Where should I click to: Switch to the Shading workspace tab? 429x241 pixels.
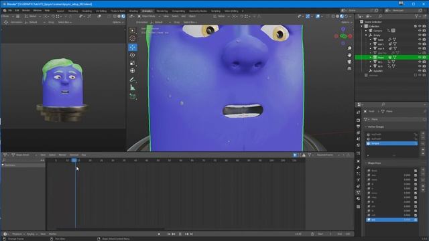(133, 11)
